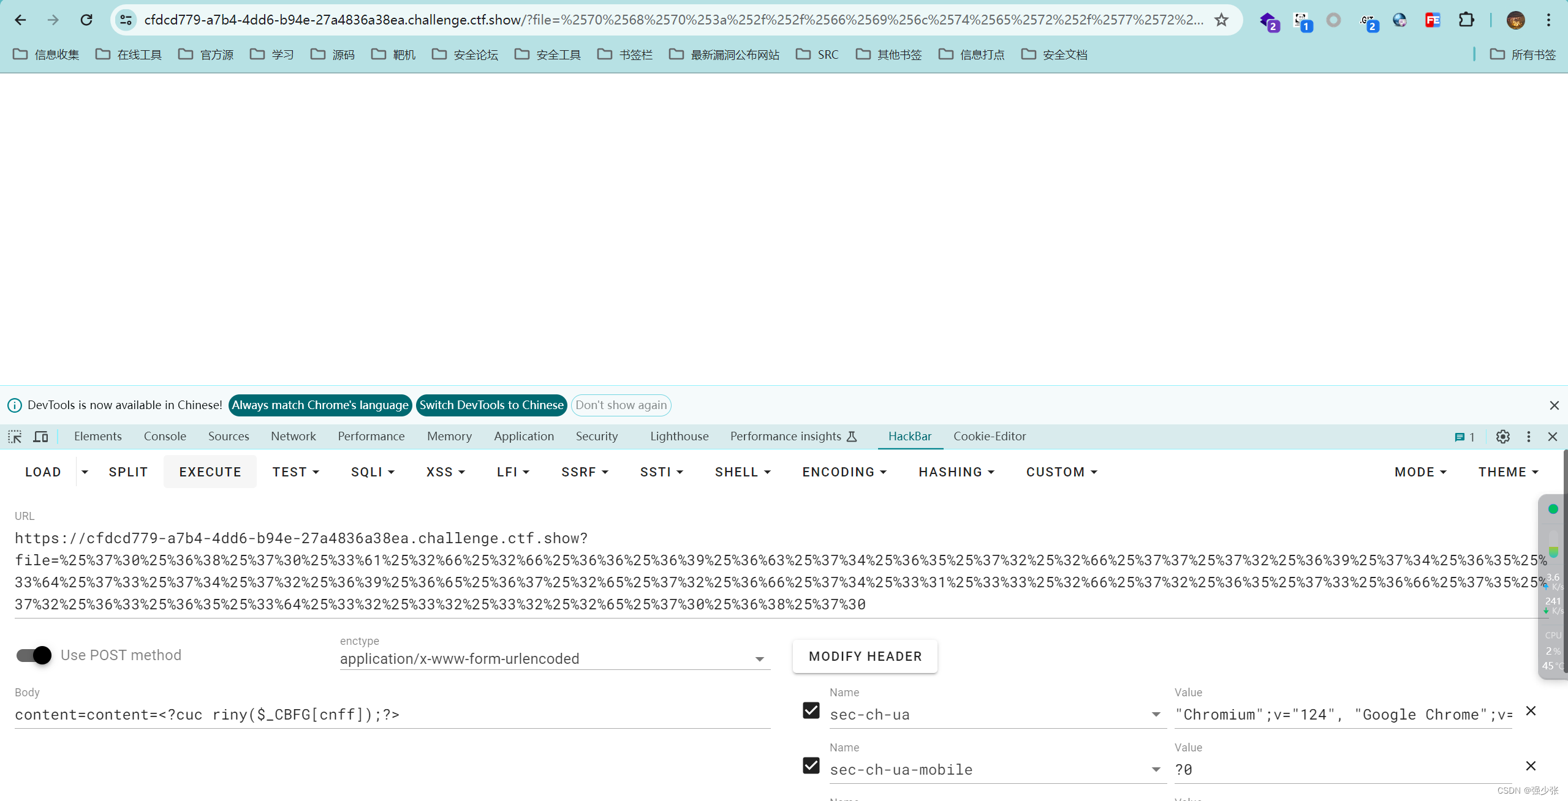1568x801 pixels.
Task: Click the EXECUTE button
Action: pos(210,472)
